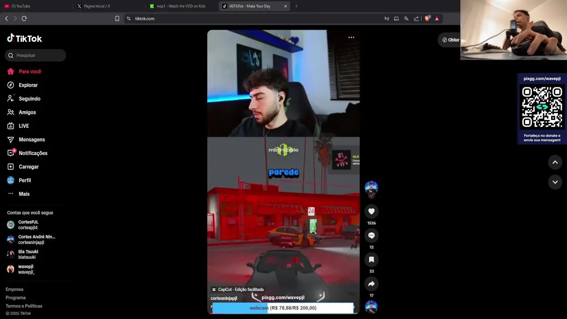
Task: Click the CapCut Edição facilitada label
Action: 237,289
